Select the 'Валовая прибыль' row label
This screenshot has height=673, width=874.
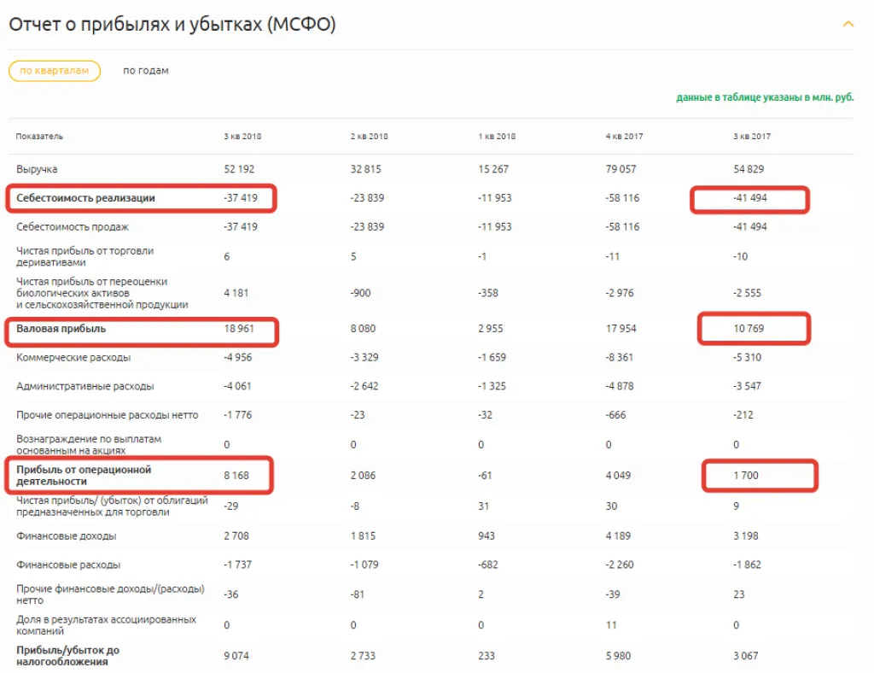(x=61, y=329)
